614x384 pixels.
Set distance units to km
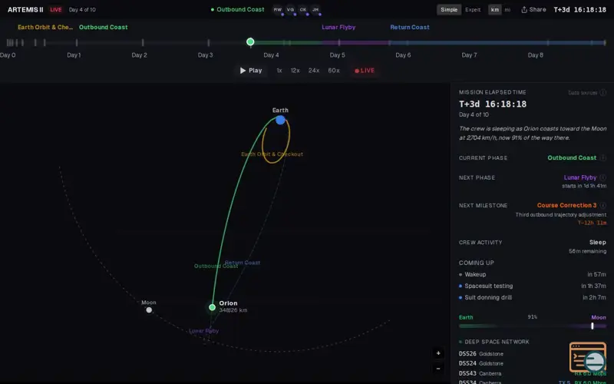click(x=495, y=10)
